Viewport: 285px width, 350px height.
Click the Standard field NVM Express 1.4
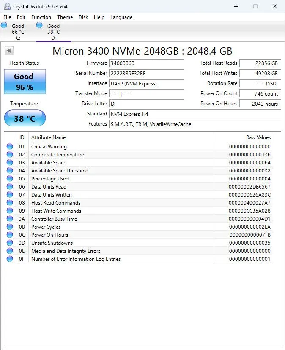(x=195, y=114)
